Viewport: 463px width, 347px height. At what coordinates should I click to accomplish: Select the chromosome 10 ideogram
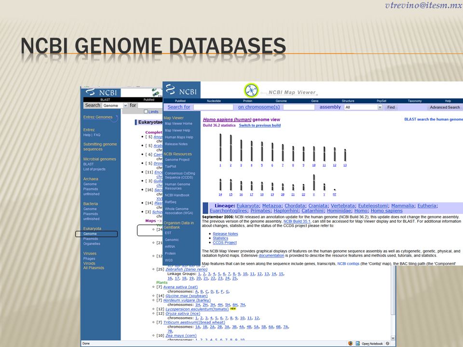click(x=314, y=154)
